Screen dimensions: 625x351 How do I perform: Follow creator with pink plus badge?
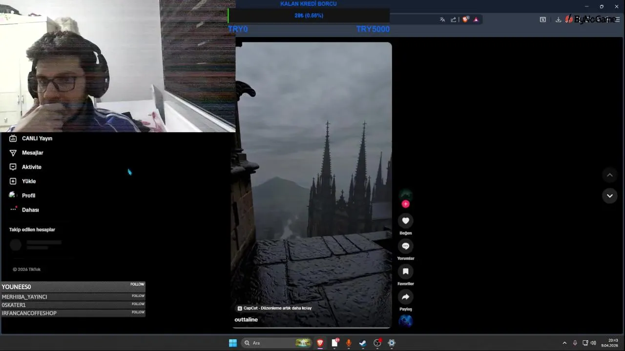pyautogui.click(x=405, y=204)
